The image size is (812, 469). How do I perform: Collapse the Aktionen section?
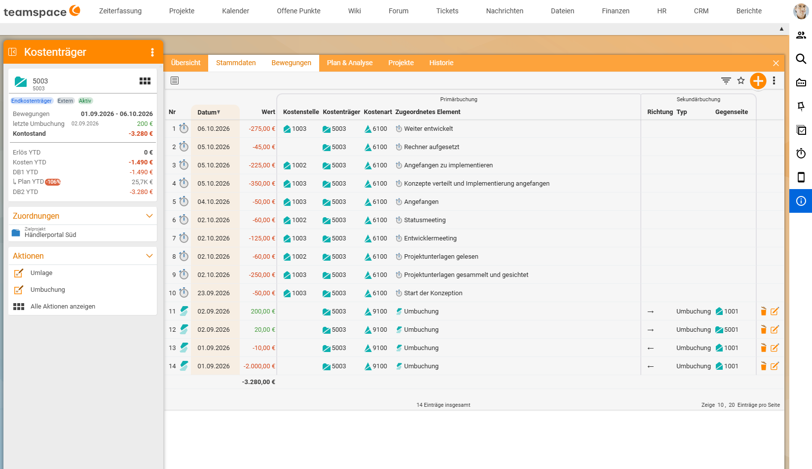tap(149, 256)
